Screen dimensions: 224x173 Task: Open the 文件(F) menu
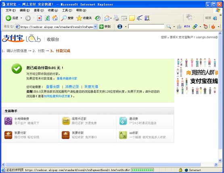click(11, 10)
